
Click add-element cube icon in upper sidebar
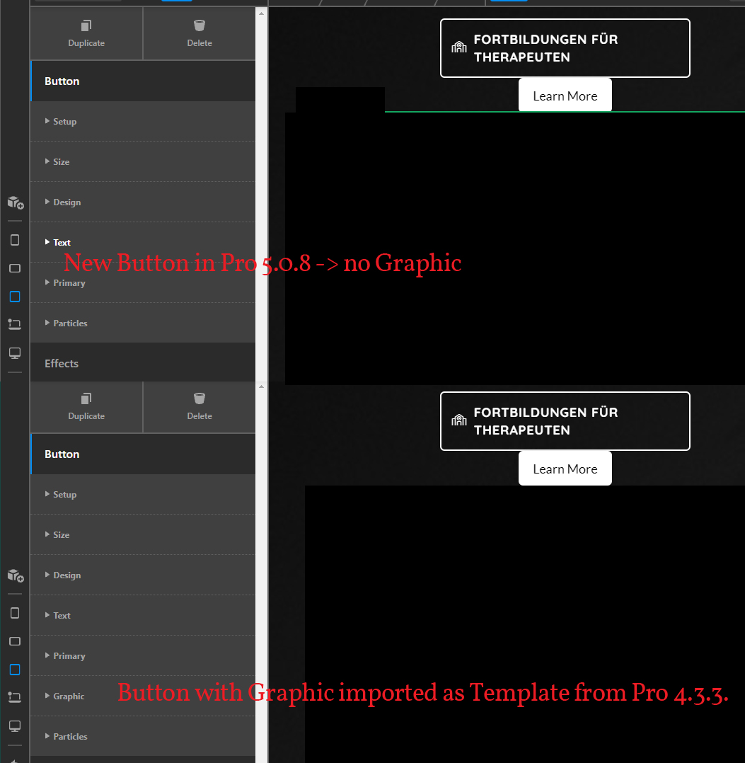tap(15, 202)
